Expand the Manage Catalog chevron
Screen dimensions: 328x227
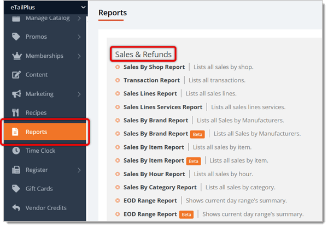[x=79, y=18]
